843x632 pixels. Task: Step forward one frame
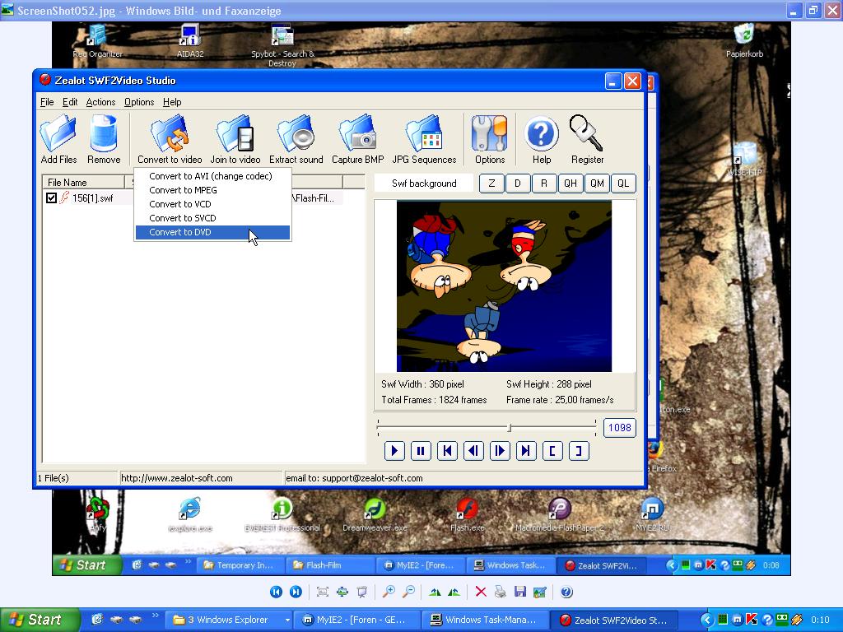[x=500, y=450]
